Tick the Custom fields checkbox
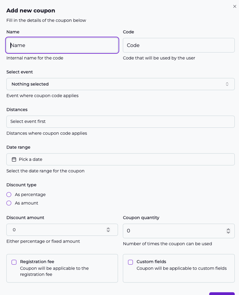This screenshot has height=295, width=239. click(131, 262)
